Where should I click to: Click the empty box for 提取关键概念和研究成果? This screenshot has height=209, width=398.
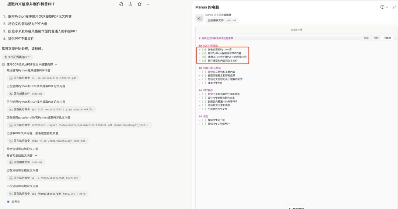click(x=204, y=75)
